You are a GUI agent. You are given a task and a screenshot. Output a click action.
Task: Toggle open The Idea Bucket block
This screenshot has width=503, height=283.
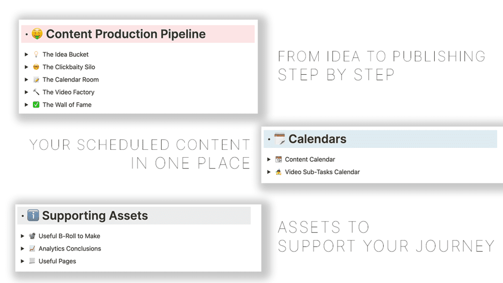(x=28, y=54)
